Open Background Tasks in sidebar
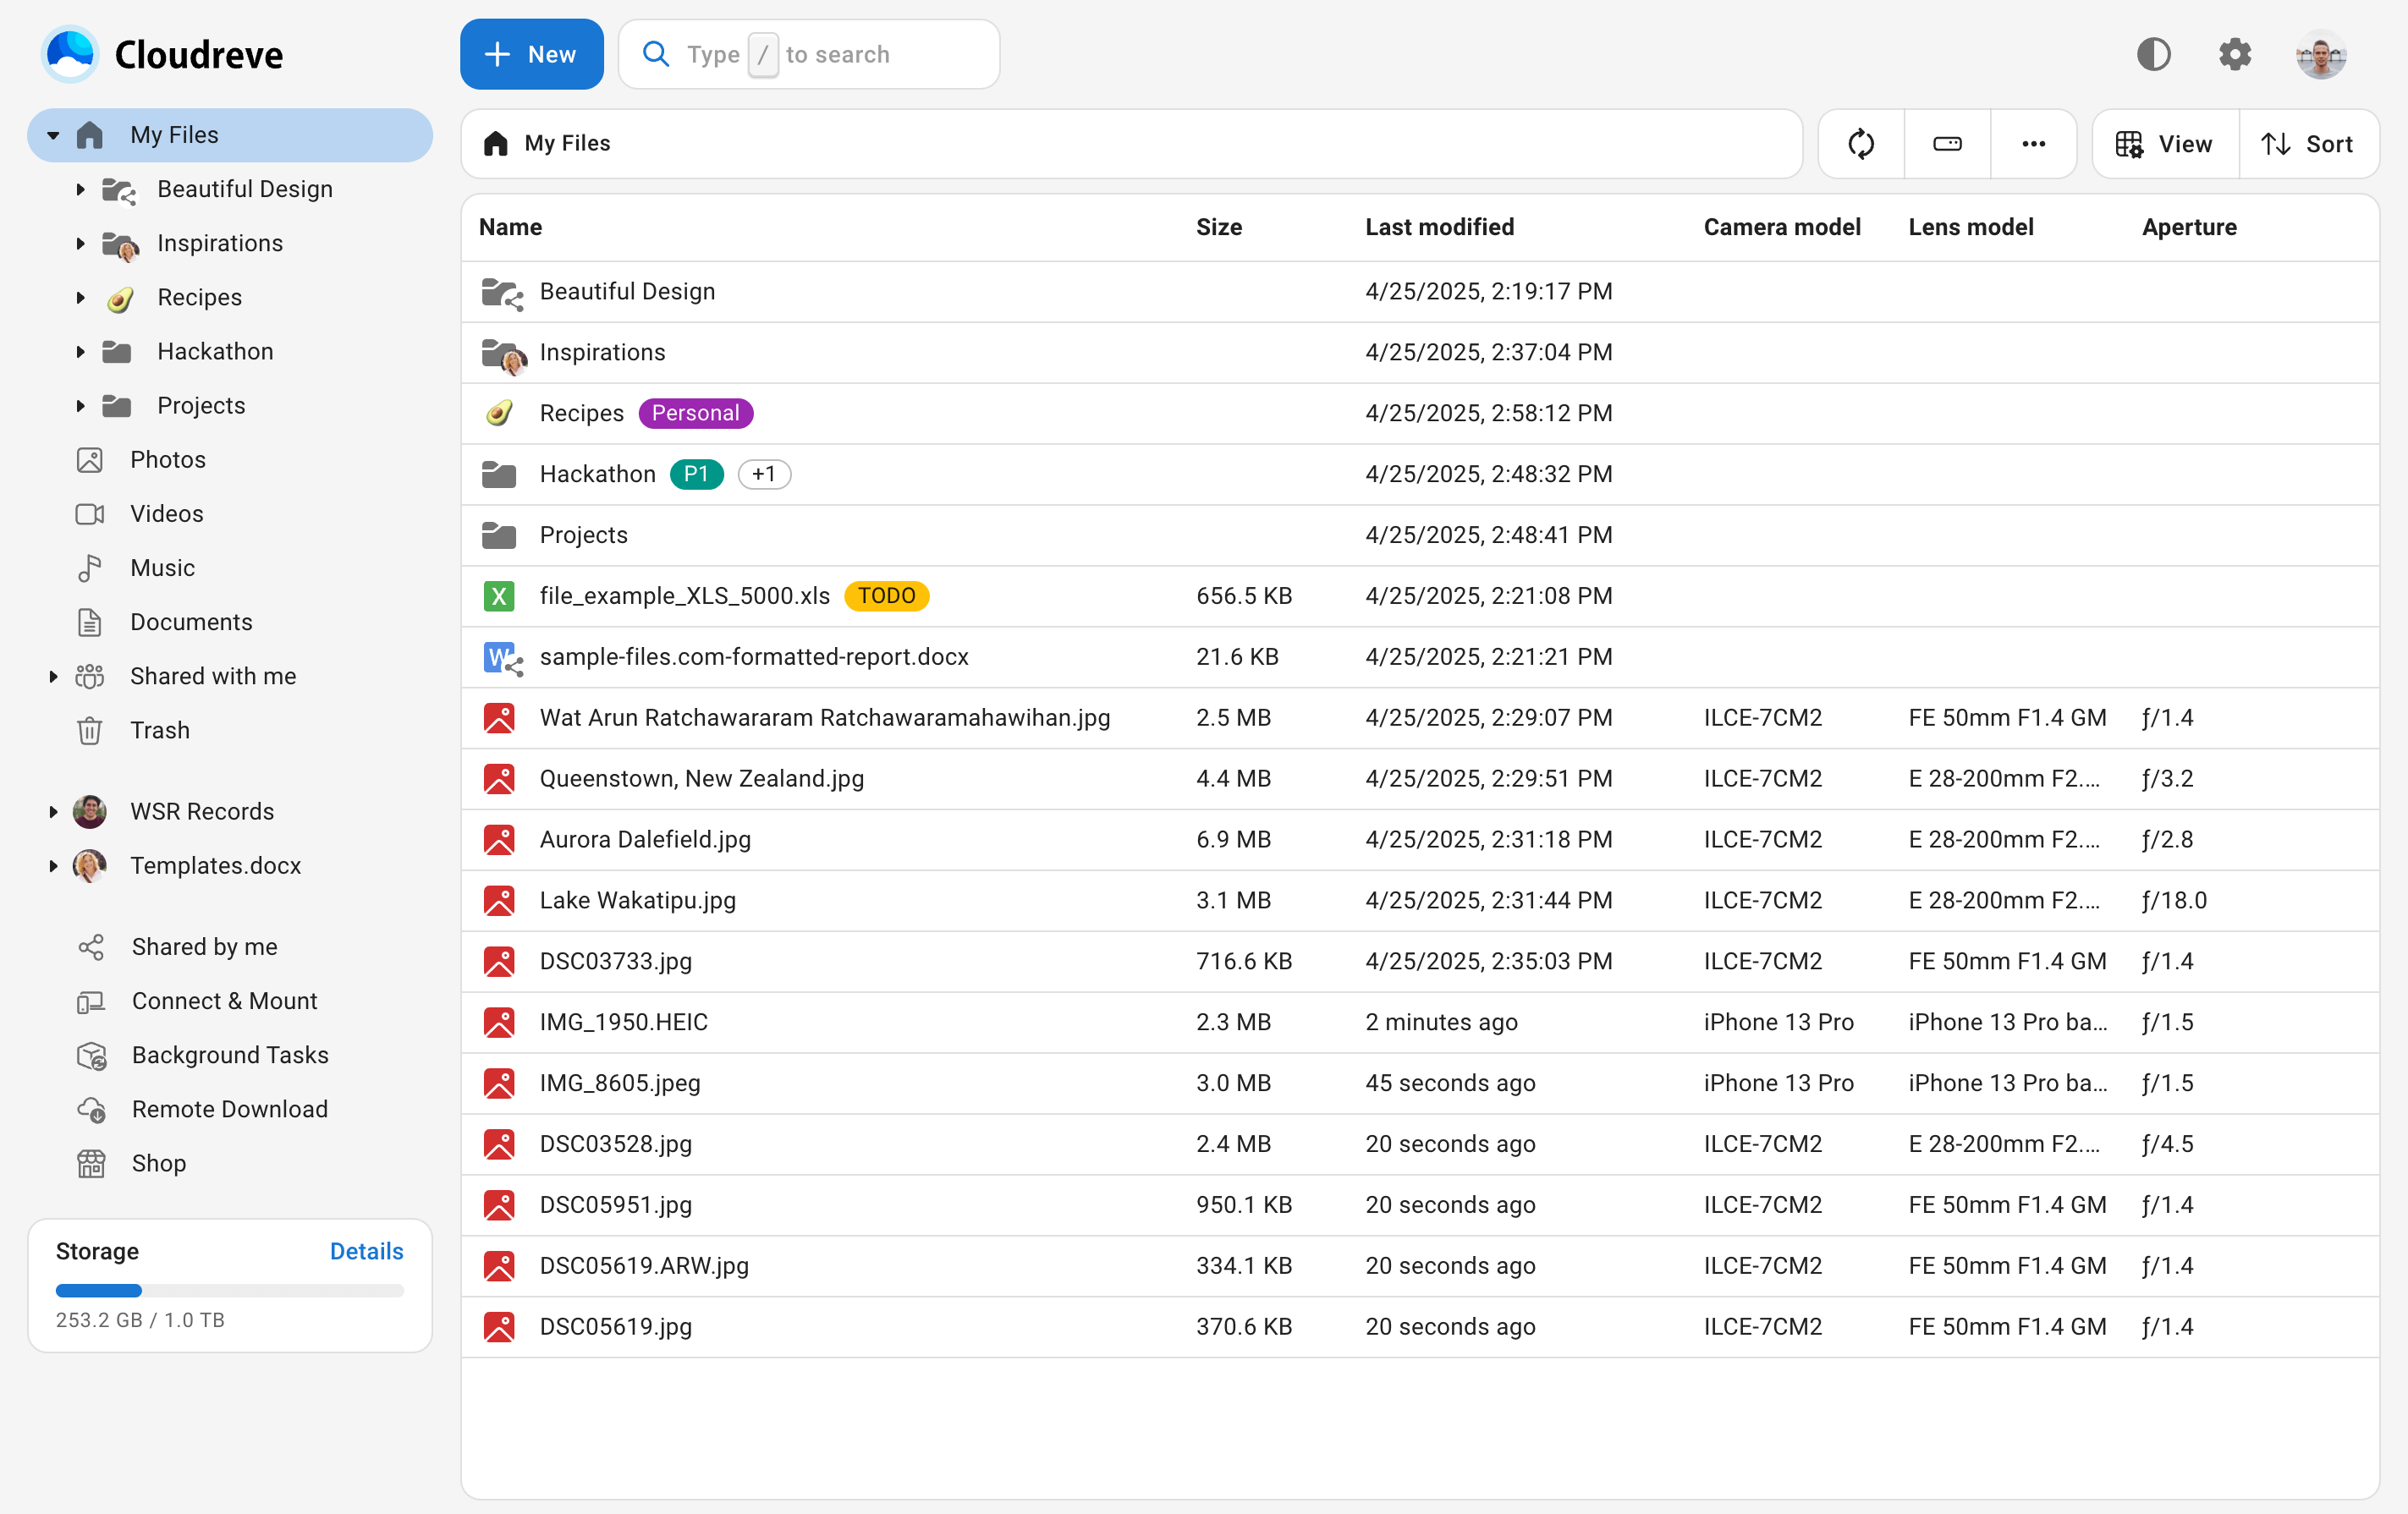Screen dimensions: 2408x1514 pyautogui.click(x=229, y=1055)
